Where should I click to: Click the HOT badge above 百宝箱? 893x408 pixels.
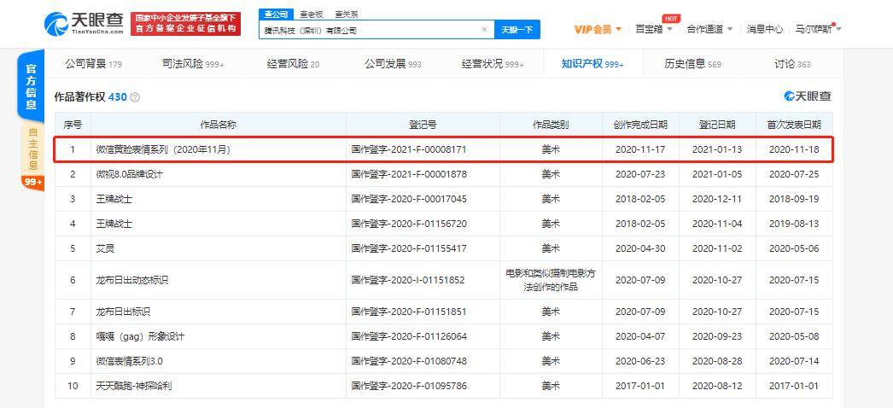(x=670, y=19)
